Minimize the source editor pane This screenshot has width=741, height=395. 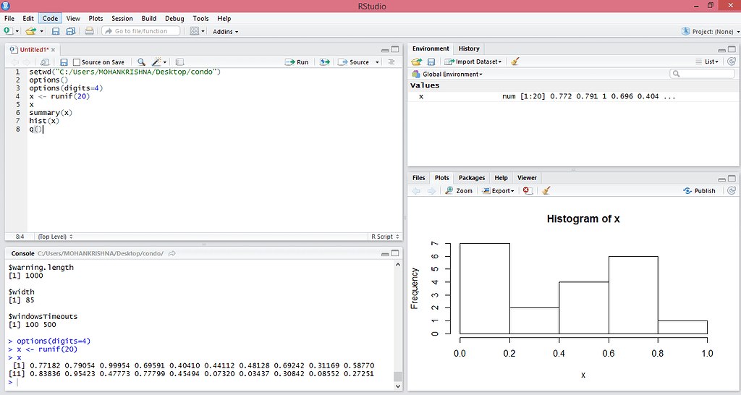tap(385, 50)
